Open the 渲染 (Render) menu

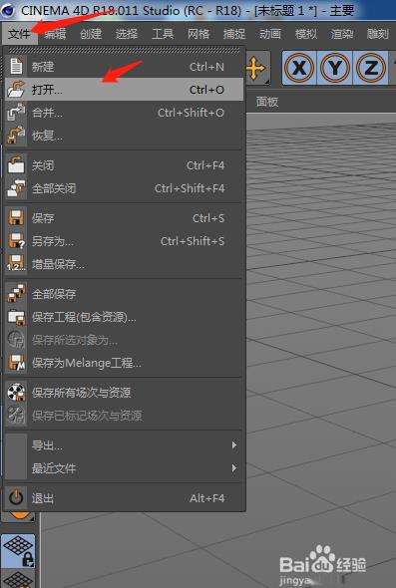(x=341, y=34)
